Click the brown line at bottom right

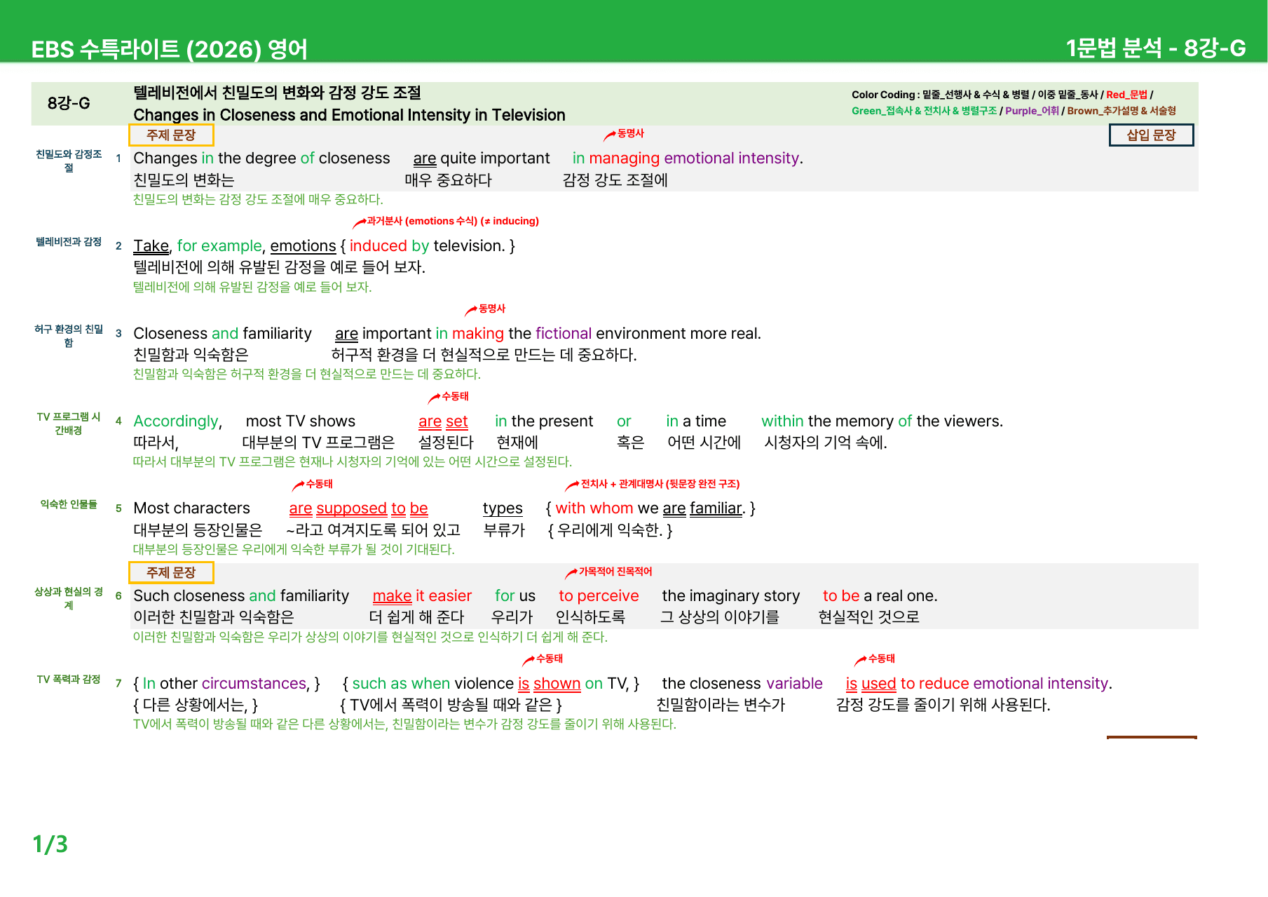click(x=1152, y=737)
